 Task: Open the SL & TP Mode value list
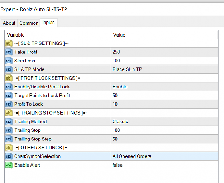pyautogui.click(x=164, y=69)
